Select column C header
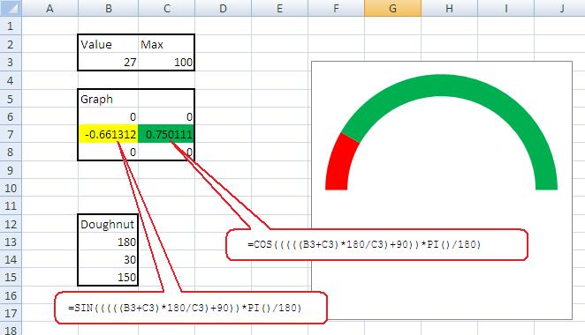Viewport: 585px width, 335px height. 167,8
